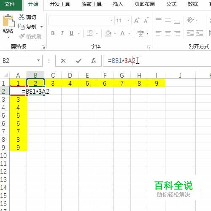Toggle Bold formatting

53,33
